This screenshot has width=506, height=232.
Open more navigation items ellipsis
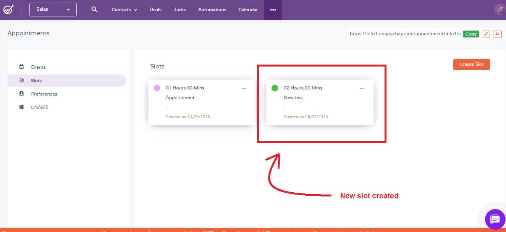[273, 10]
